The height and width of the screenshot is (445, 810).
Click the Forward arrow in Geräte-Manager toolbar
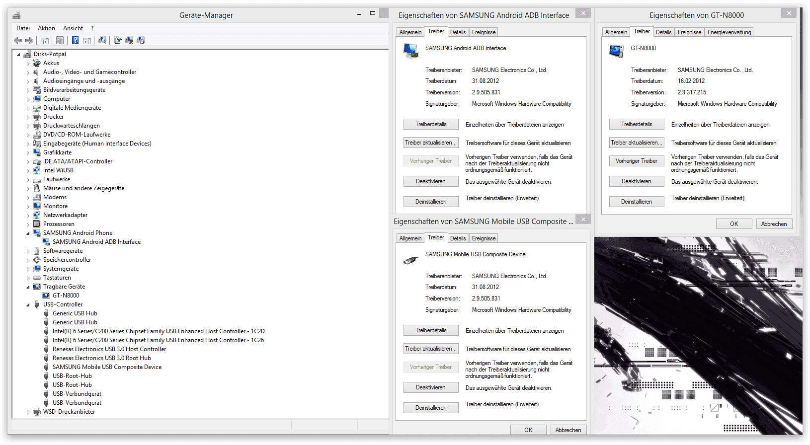click(29, 41)
